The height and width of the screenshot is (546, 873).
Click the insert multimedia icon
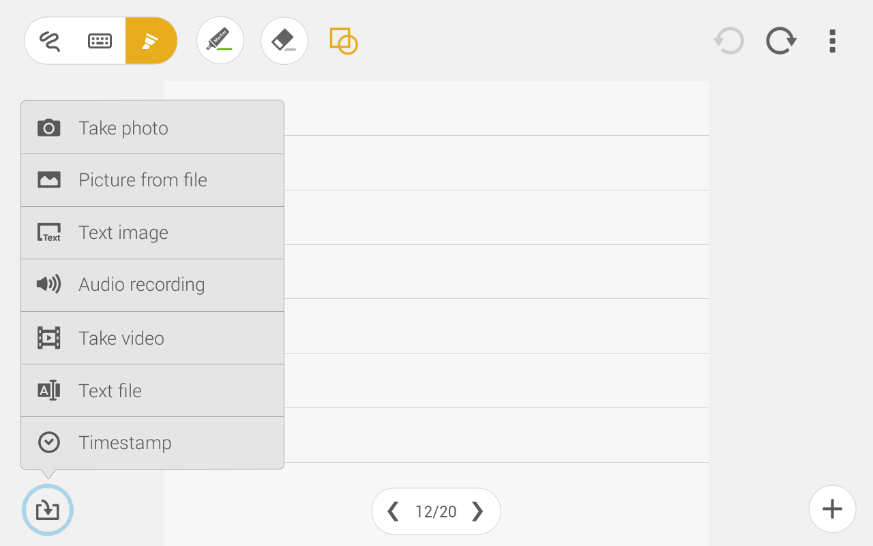(x=47, y=510)
